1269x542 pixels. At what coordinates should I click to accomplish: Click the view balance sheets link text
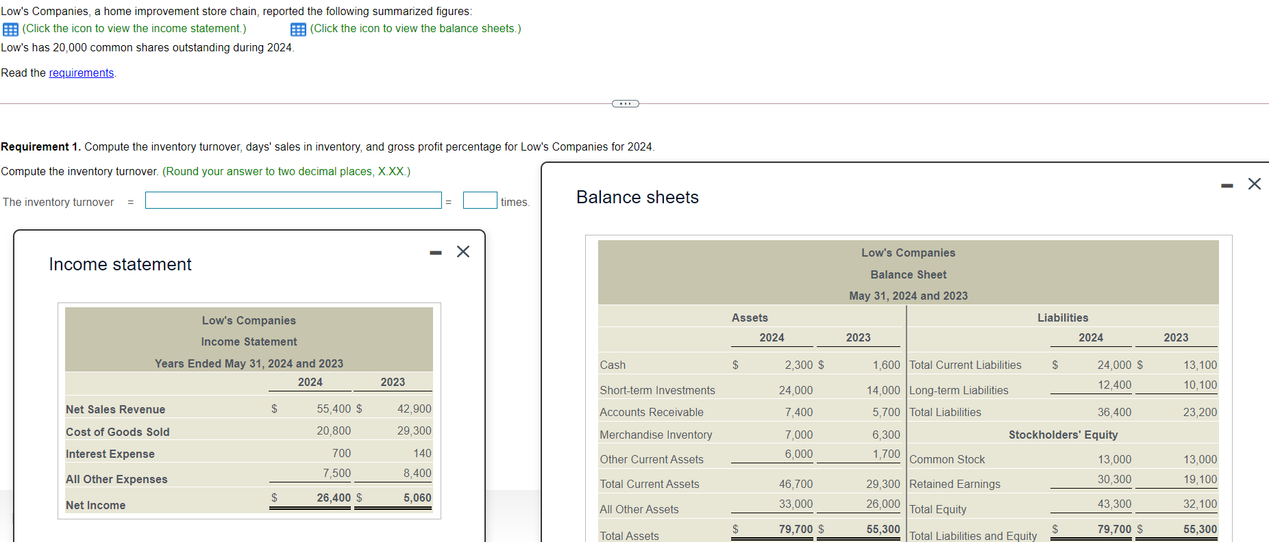click(415, 29)
